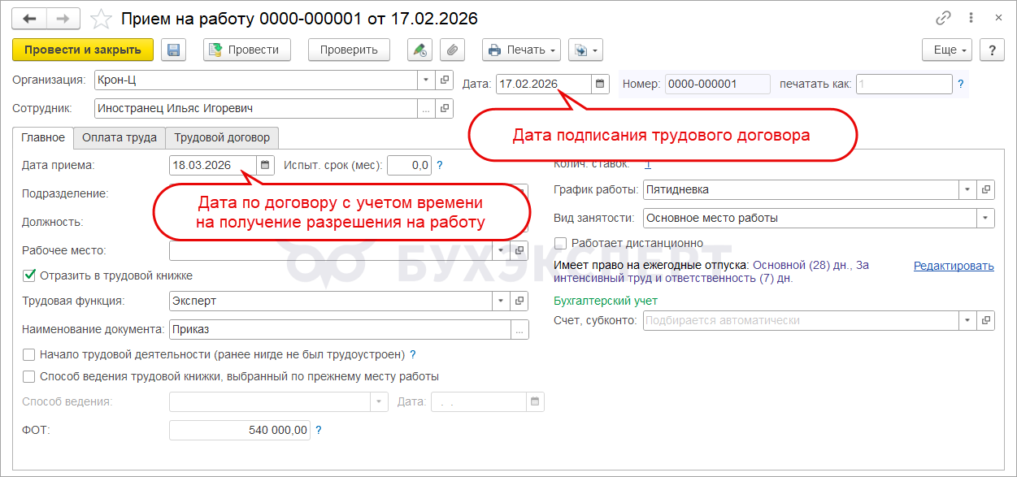1017x477 pixels.
Task: Choose Наименование документа via ellipsis button
Action: (x=519, y=329)
